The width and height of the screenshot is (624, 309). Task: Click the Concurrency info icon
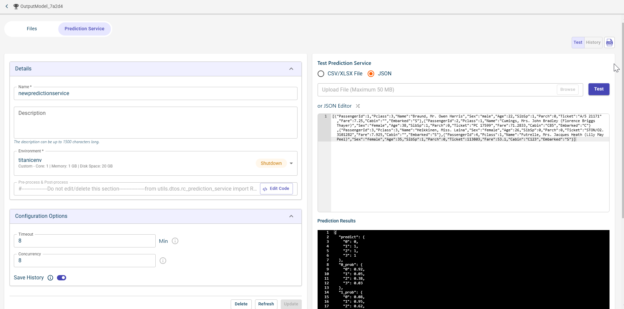[x=163, y=261]
